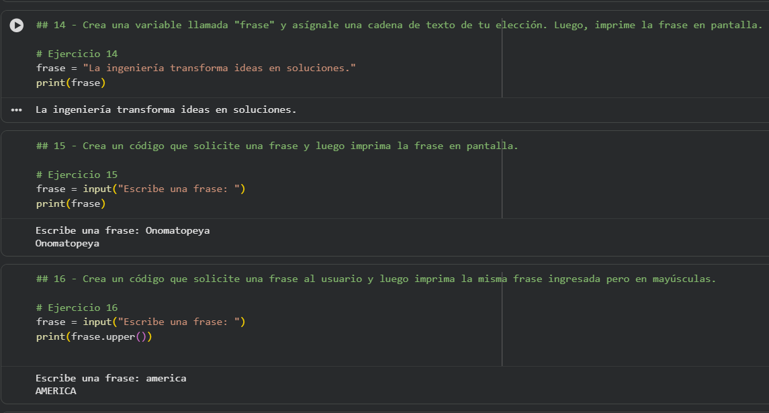Click the blank line below print(frase.upper())

201,351
